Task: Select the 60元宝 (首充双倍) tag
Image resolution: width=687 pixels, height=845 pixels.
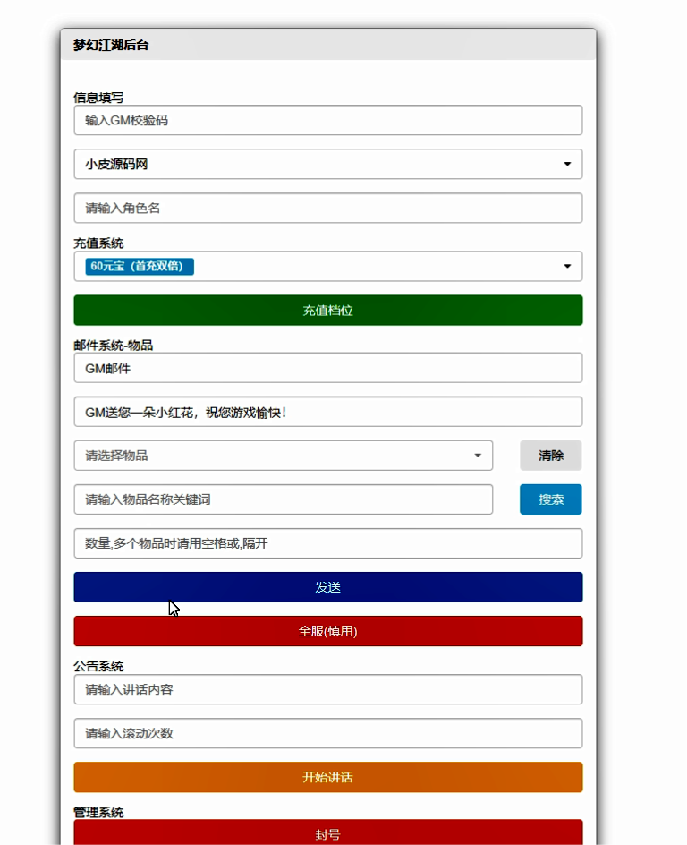Action: pos(140,266)
